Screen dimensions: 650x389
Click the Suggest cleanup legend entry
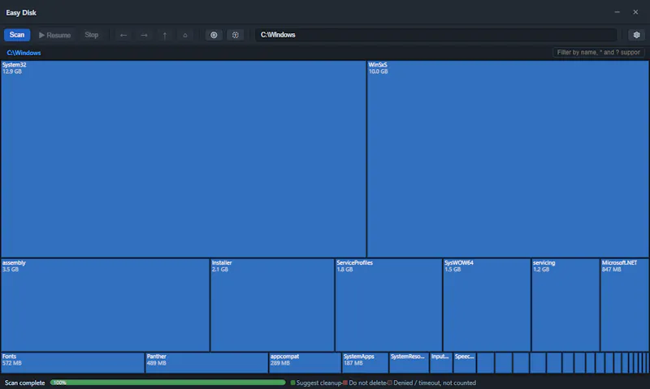click(316, 383)
